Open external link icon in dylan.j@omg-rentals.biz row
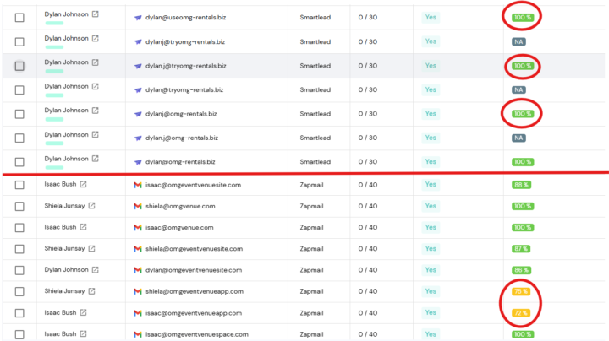 [x=95, y=135]
